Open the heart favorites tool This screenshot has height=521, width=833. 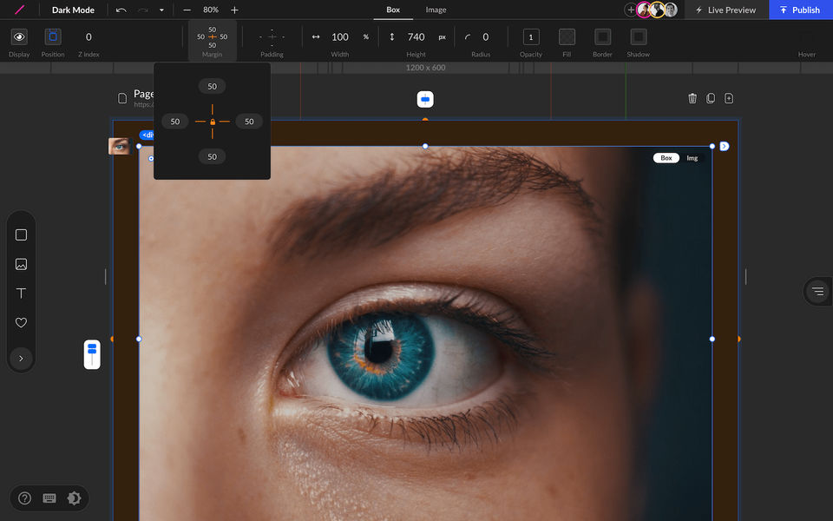pos(21,322)
